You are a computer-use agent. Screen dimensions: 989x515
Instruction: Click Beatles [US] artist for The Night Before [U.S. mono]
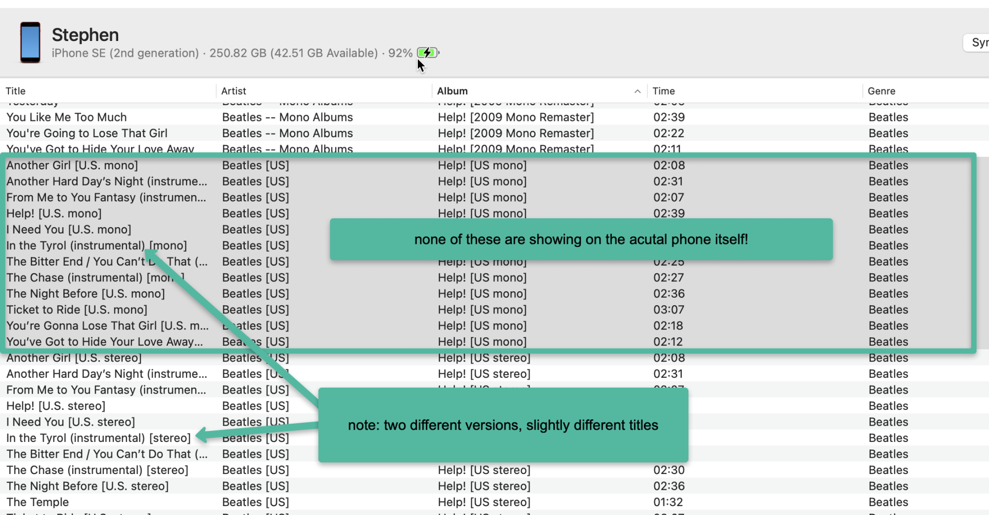255,294
